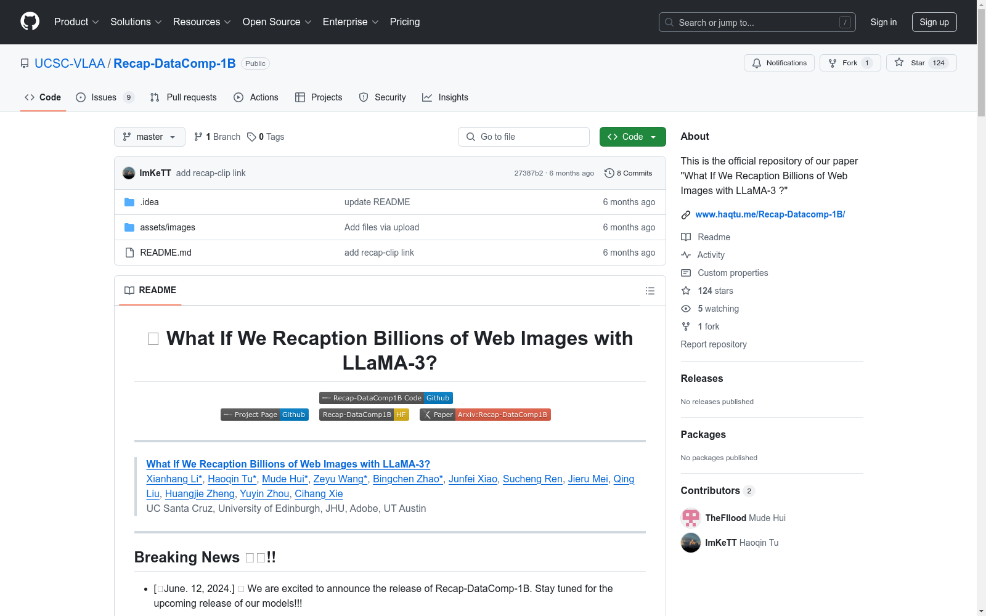Open the 'add recap-clip link' latest commit message
This screenshot has height=616, width=986.
211,173
